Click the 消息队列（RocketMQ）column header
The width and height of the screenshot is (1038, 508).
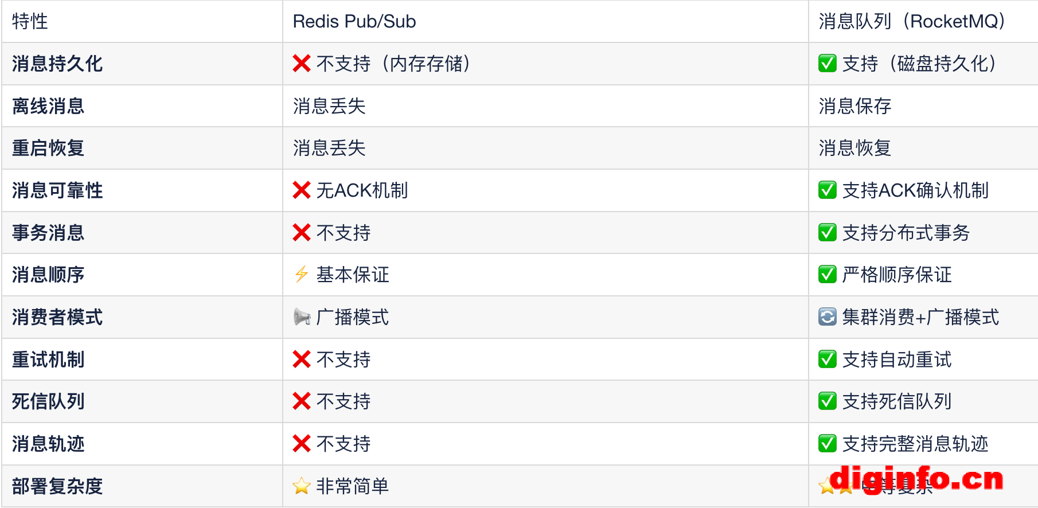click(x=912, y=22)
